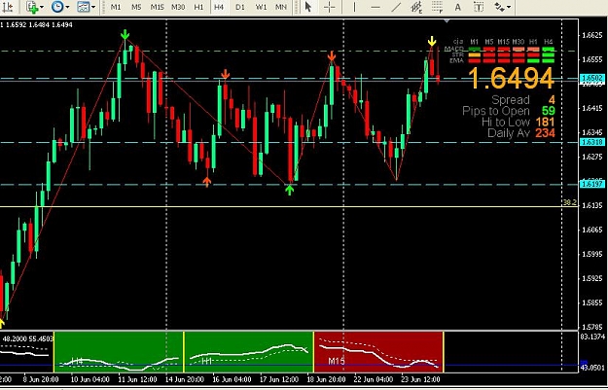Choose the horizontal line drawing tool
Viewport: 608px width, 390px height.
pos(375,7)
